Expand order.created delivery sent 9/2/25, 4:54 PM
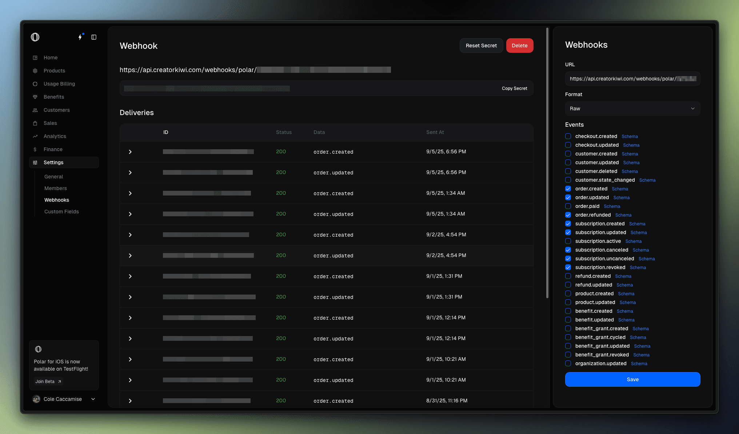Viewport: 739px width, 434px height. [130, 235]
